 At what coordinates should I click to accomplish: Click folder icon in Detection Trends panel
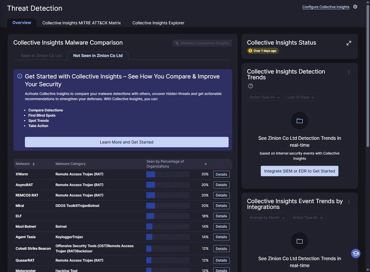[300, 121]
